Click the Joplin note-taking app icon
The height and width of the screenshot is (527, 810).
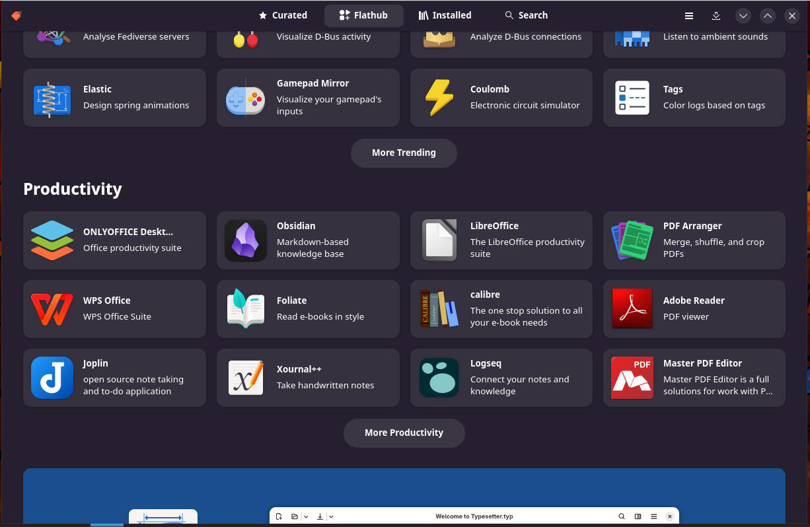(52, 378)
